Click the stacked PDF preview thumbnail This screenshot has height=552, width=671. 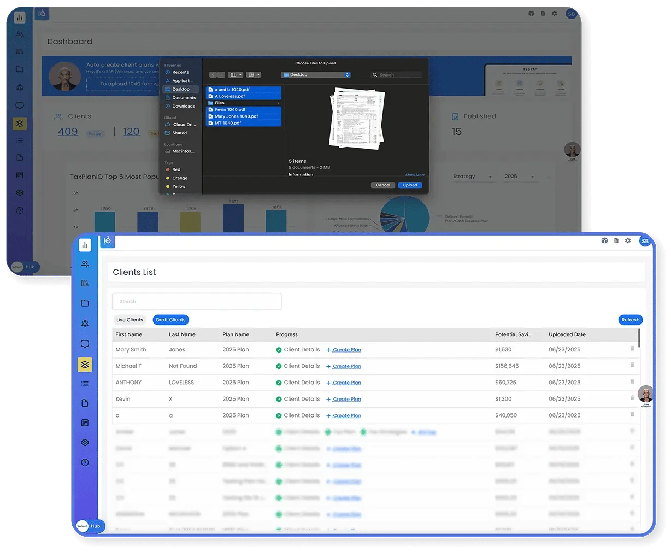[x=356, y=119]
